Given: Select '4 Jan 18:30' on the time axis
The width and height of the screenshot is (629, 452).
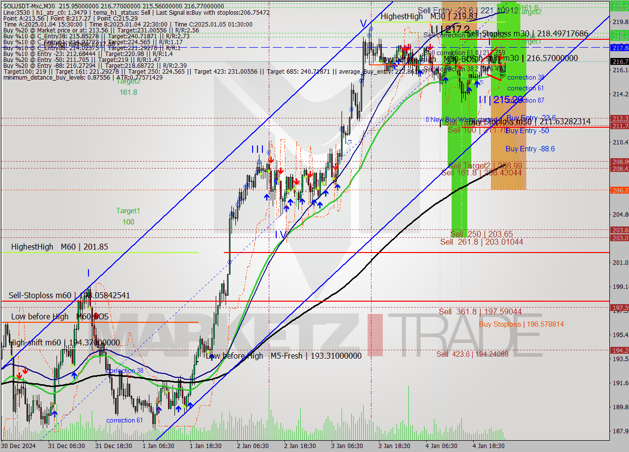Looking at the screenshot, I should [488, 446].
